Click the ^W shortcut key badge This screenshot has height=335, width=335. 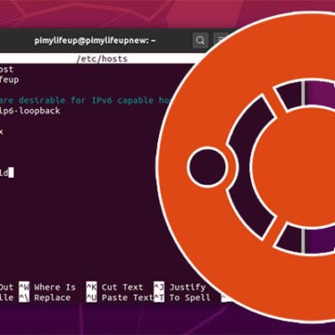click(x=24, y=288)
